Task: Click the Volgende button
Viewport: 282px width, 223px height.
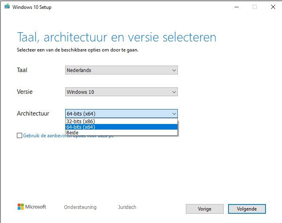Action: (x=247, y=209)
